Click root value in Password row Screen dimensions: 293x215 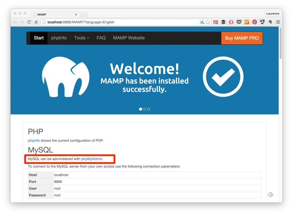pos(57,195)
